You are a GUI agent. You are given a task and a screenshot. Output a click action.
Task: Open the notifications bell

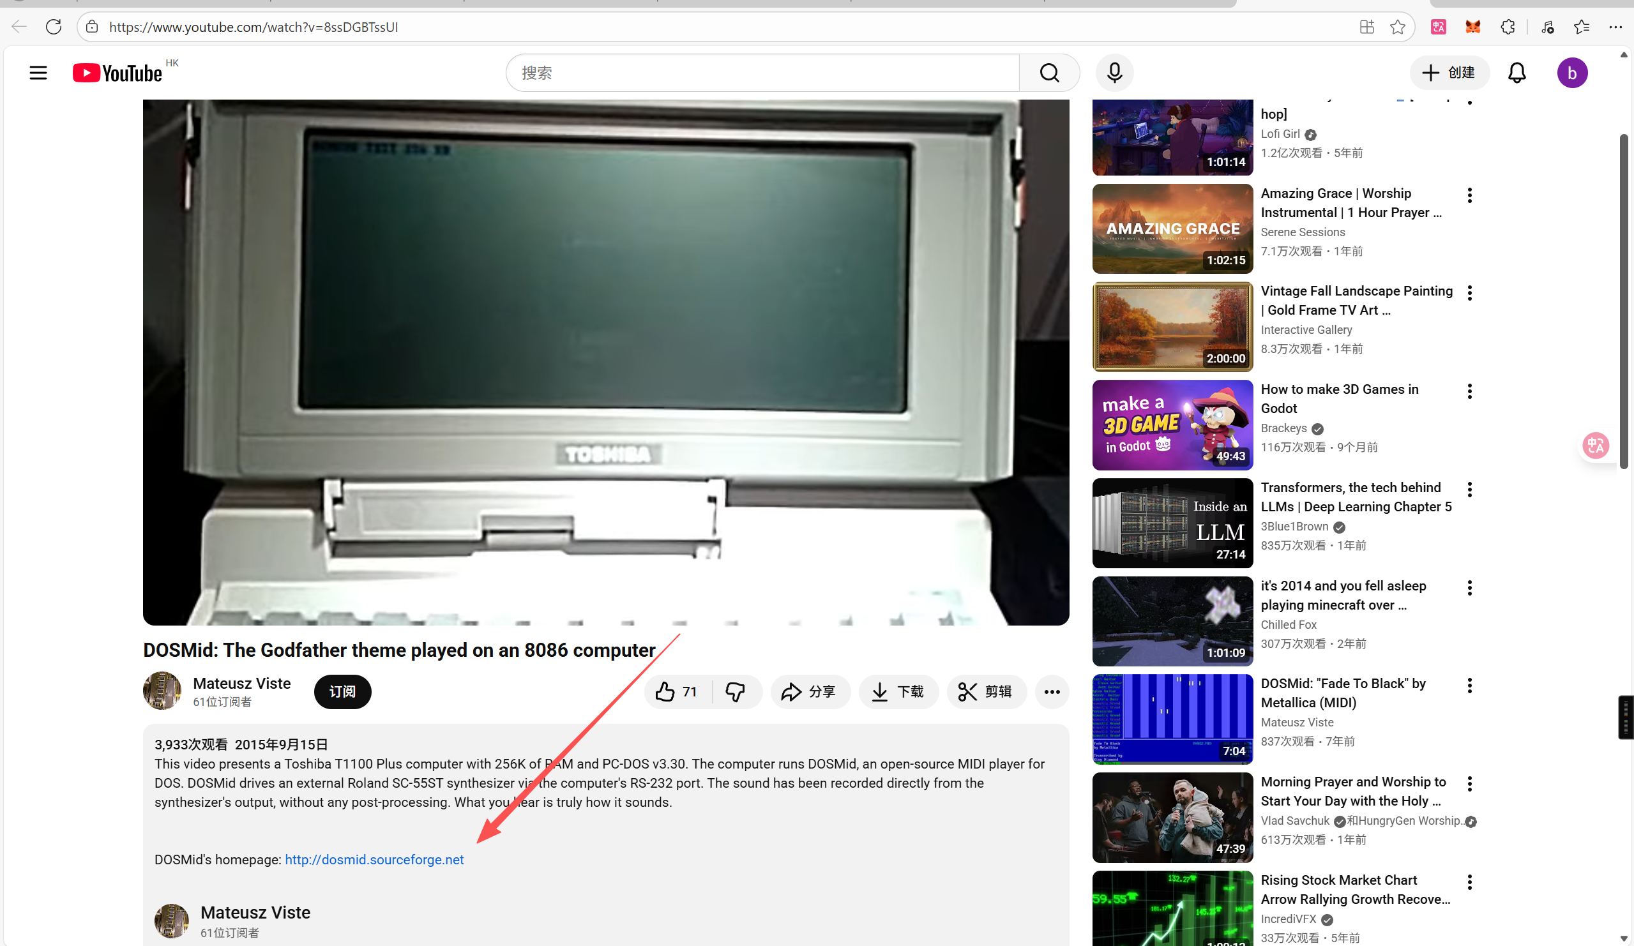(x=1516, y=73)
